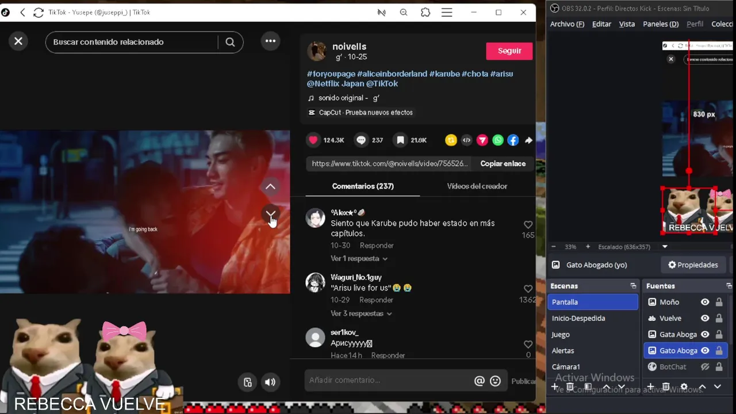Click the embed code icon
The image size is (736, 414).
click(x=466, y=140)
